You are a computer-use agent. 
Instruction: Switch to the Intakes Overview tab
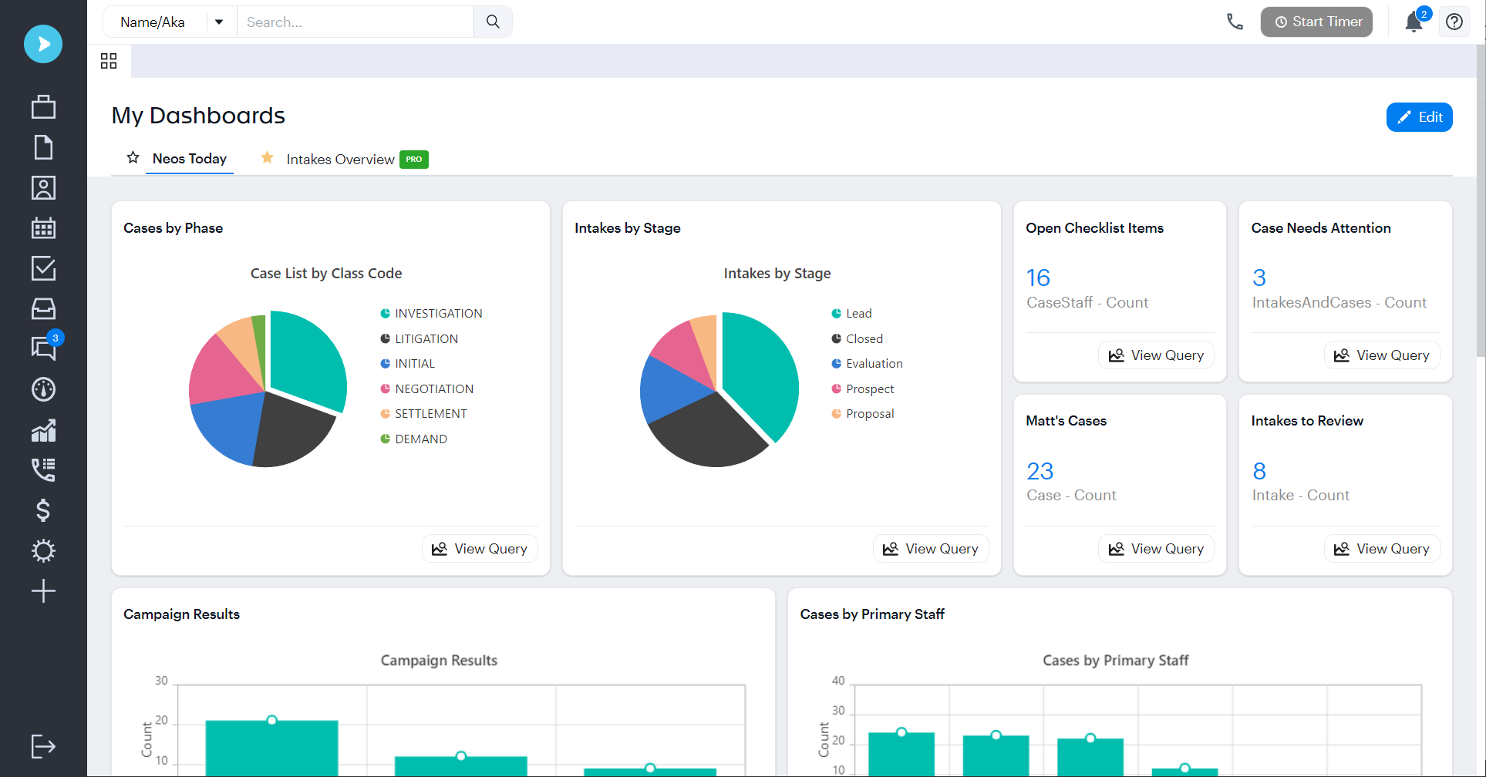(x=340, y=159)
